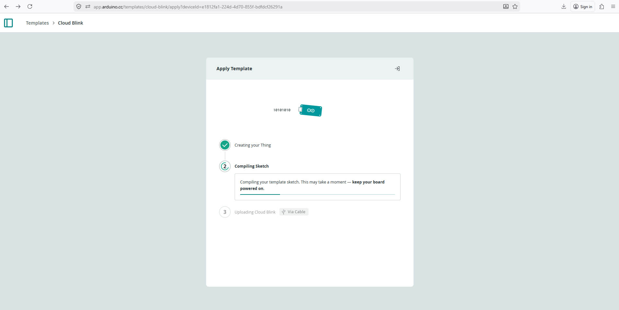The image size is (619, 310).
Task: Click the 'keep your board powered on' text
Action: (312, 185)
